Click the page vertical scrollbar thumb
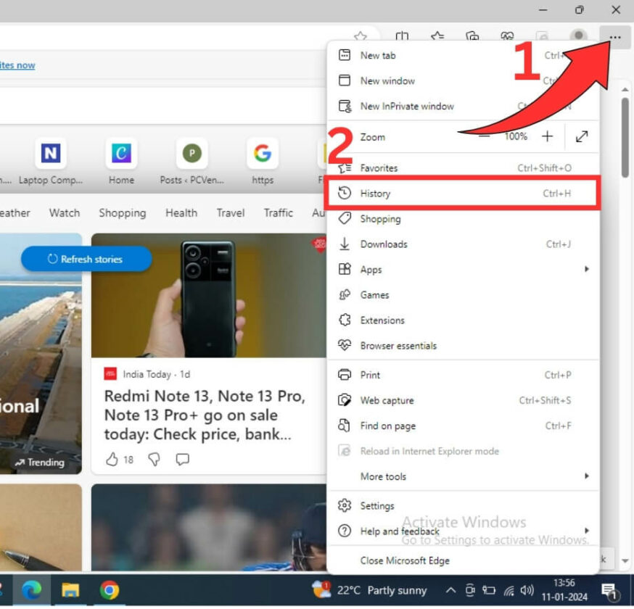This screenshot has height=609, width=634. [625, 138]
